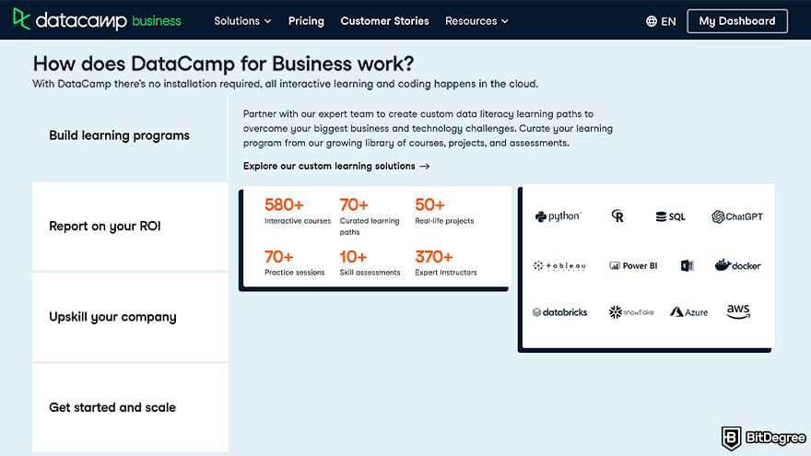Click the Tableau logo
Viewport: 811px width, 456px height.
(x=559, y=265)
